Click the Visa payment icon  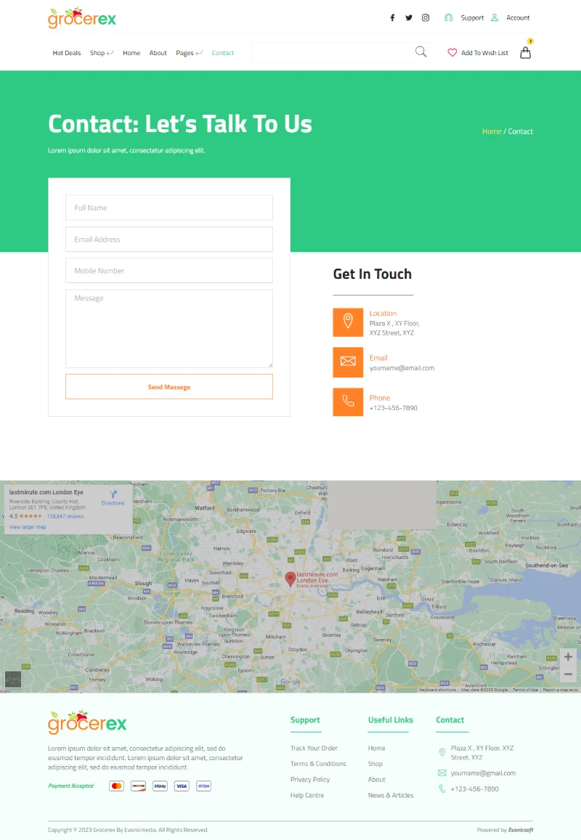182,786
